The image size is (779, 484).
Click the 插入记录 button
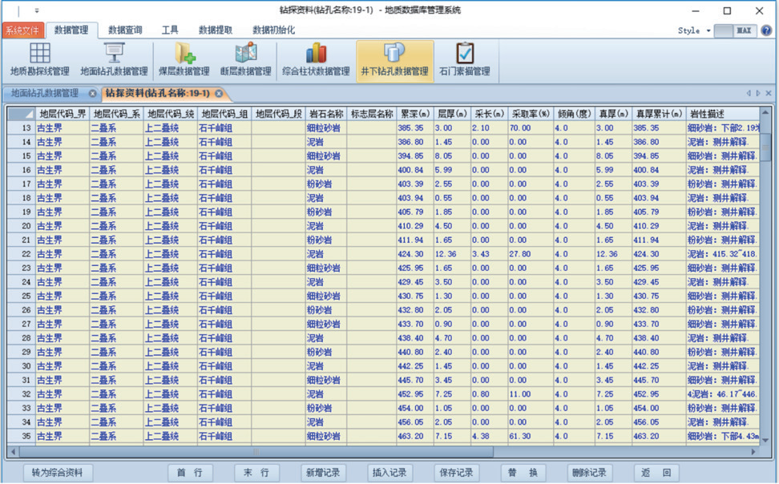point(389,473)
